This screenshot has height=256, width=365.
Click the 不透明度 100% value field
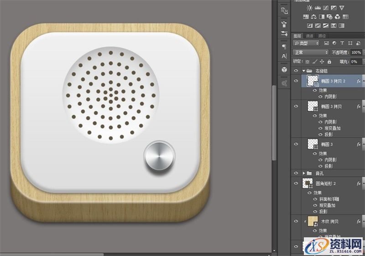click(355, 52)
